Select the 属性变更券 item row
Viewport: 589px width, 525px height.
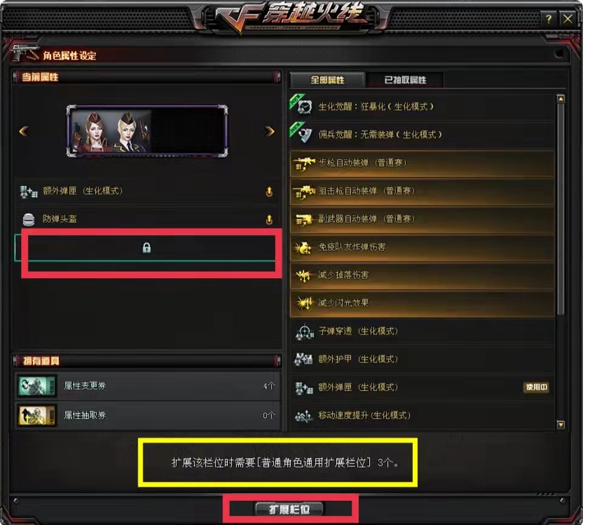pos(148,386)
